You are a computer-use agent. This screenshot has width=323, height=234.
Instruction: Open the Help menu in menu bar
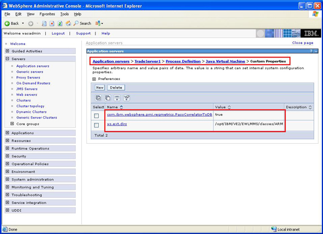point(78,14)
